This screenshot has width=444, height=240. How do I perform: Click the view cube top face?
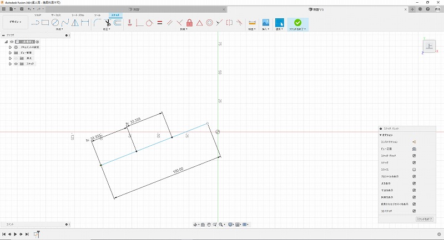430,47
